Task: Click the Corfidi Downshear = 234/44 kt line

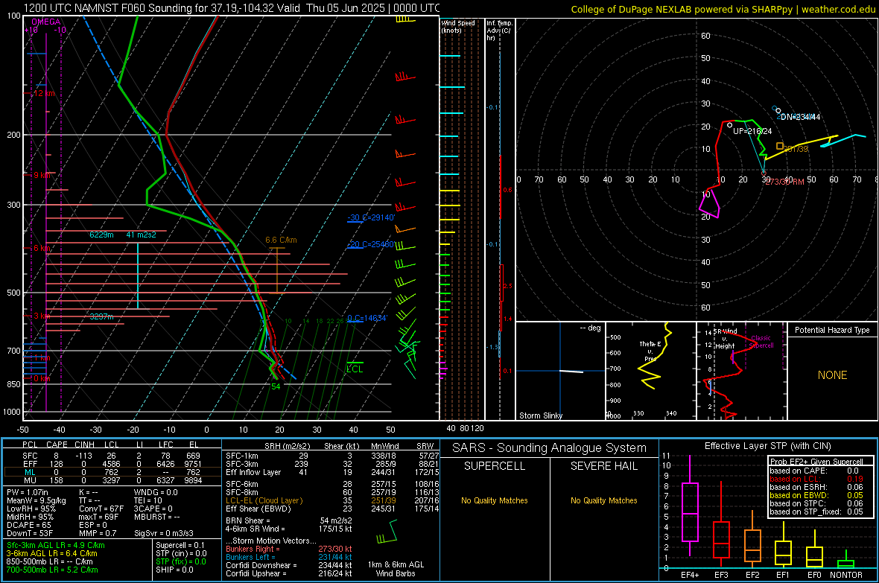Action: 289,565
